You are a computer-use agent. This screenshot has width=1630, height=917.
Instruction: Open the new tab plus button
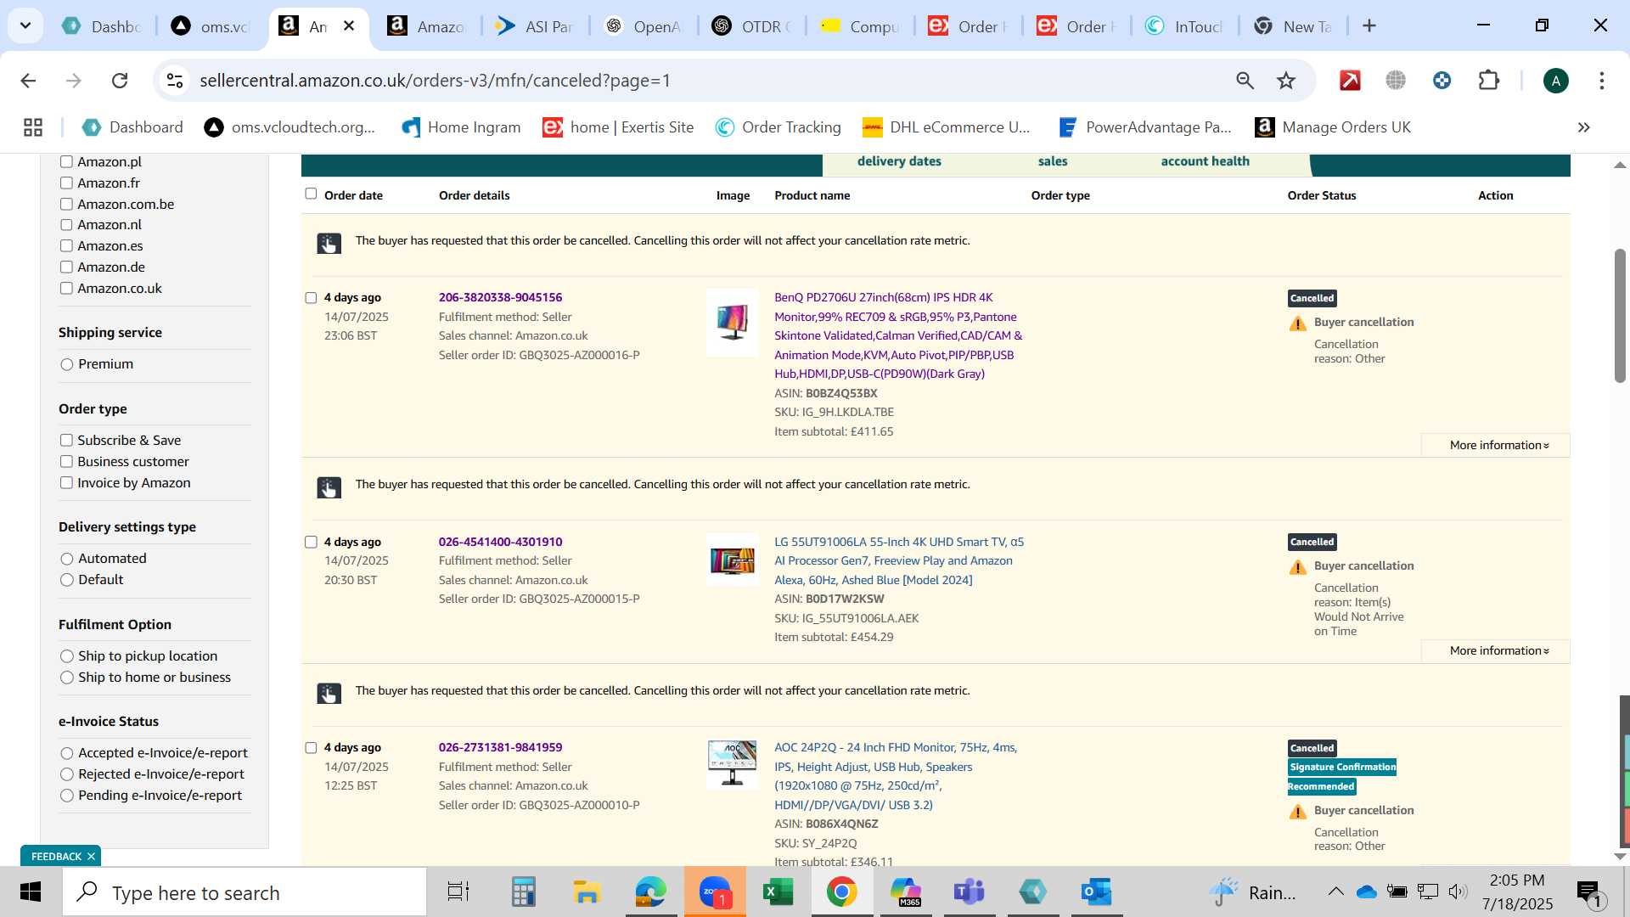click(1369, 26)
